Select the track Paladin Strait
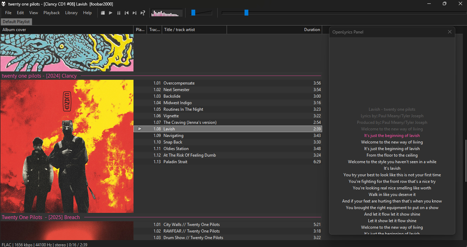Screen dimensions: 467x247 pyautogui.click(x=175, y=162)
